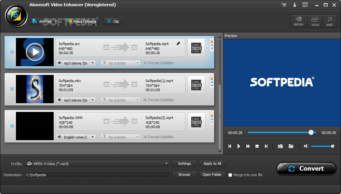
Task: Open English wmav2 audio dropdown
Action: click(93, 137)
